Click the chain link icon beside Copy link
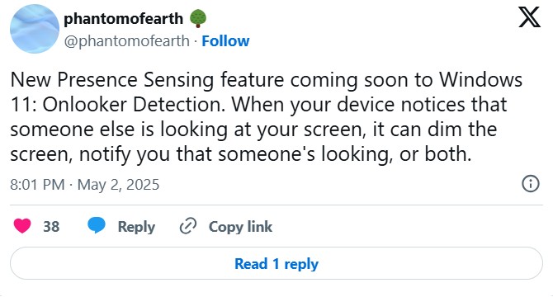Viewport: 553px width, 297px height. click(188, 226)
